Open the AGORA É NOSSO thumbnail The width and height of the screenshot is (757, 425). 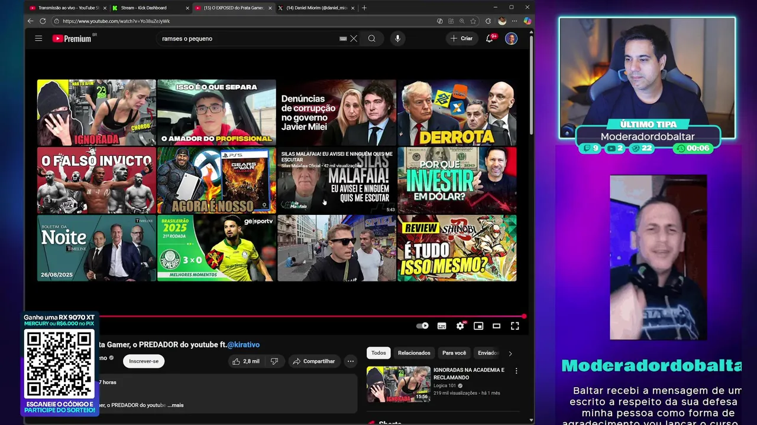point(216,180)
